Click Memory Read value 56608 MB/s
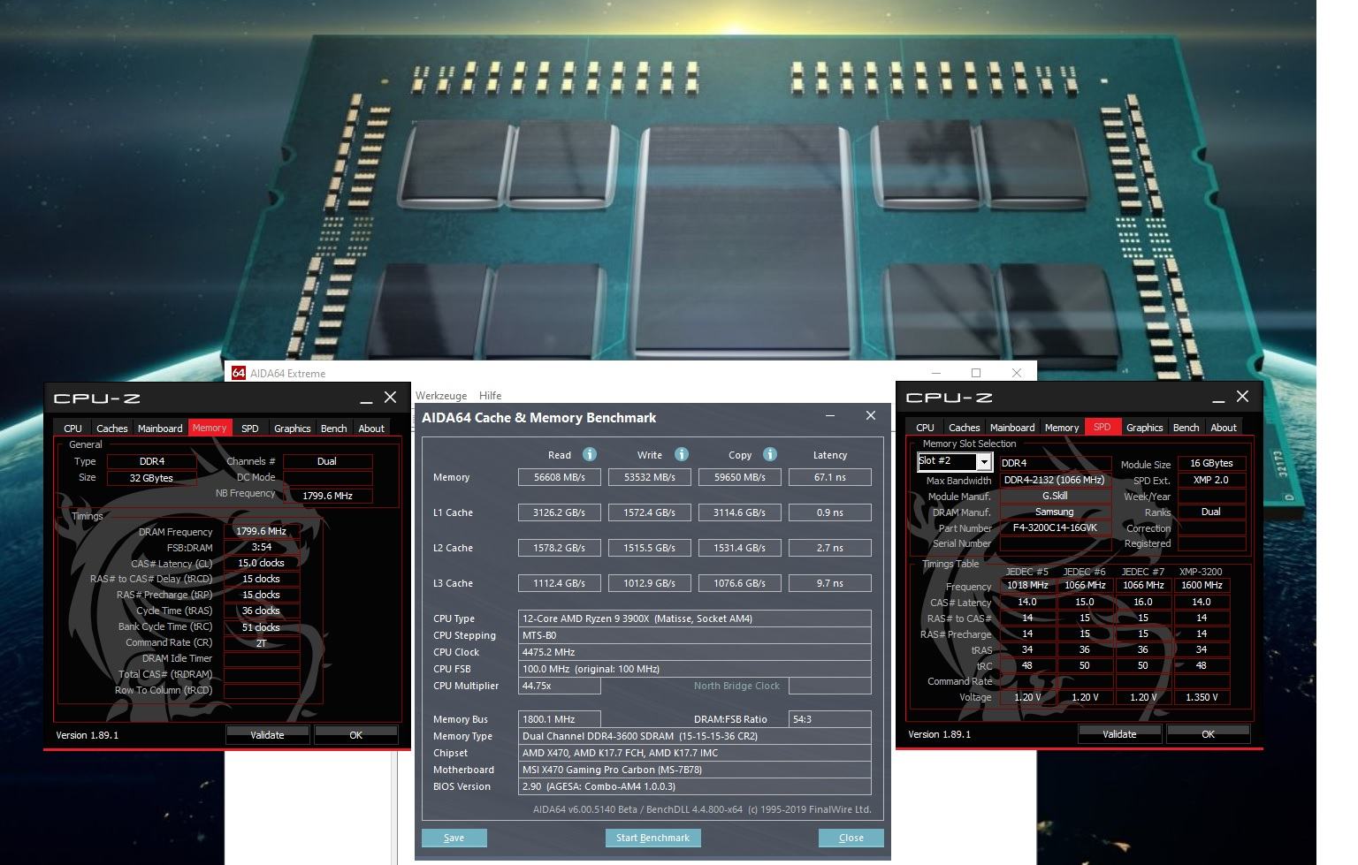Viewport: 1358px width, 865px height. coord(560,477)
